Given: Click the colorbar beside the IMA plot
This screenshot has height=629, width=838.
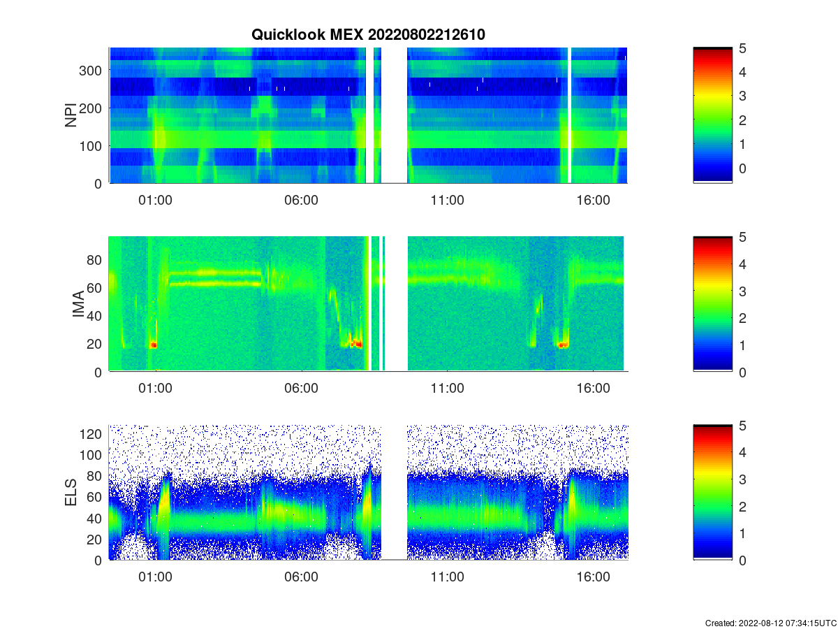Looking at the screenshot, I should click(712, 304).
